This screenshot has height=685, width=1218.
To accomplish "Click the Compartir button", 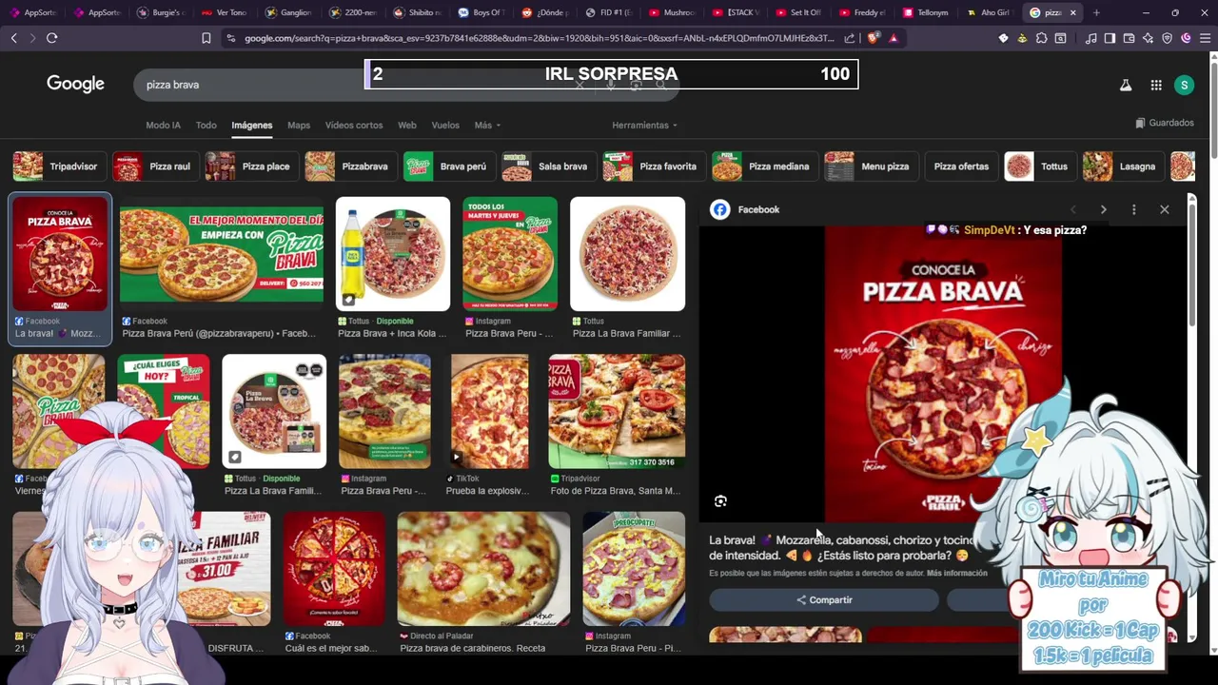I will tap(824, 600).
